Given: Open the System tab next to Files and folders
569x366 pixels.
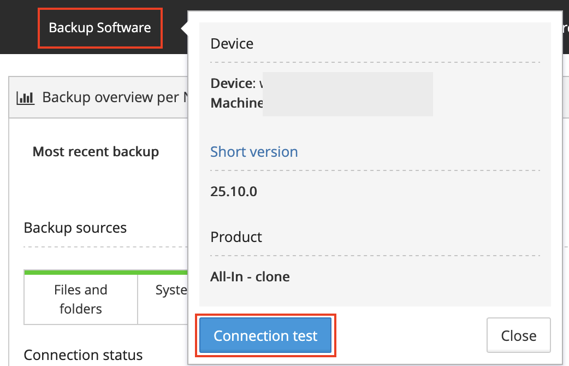Looking at the screenshot, I should click(172, 290).
